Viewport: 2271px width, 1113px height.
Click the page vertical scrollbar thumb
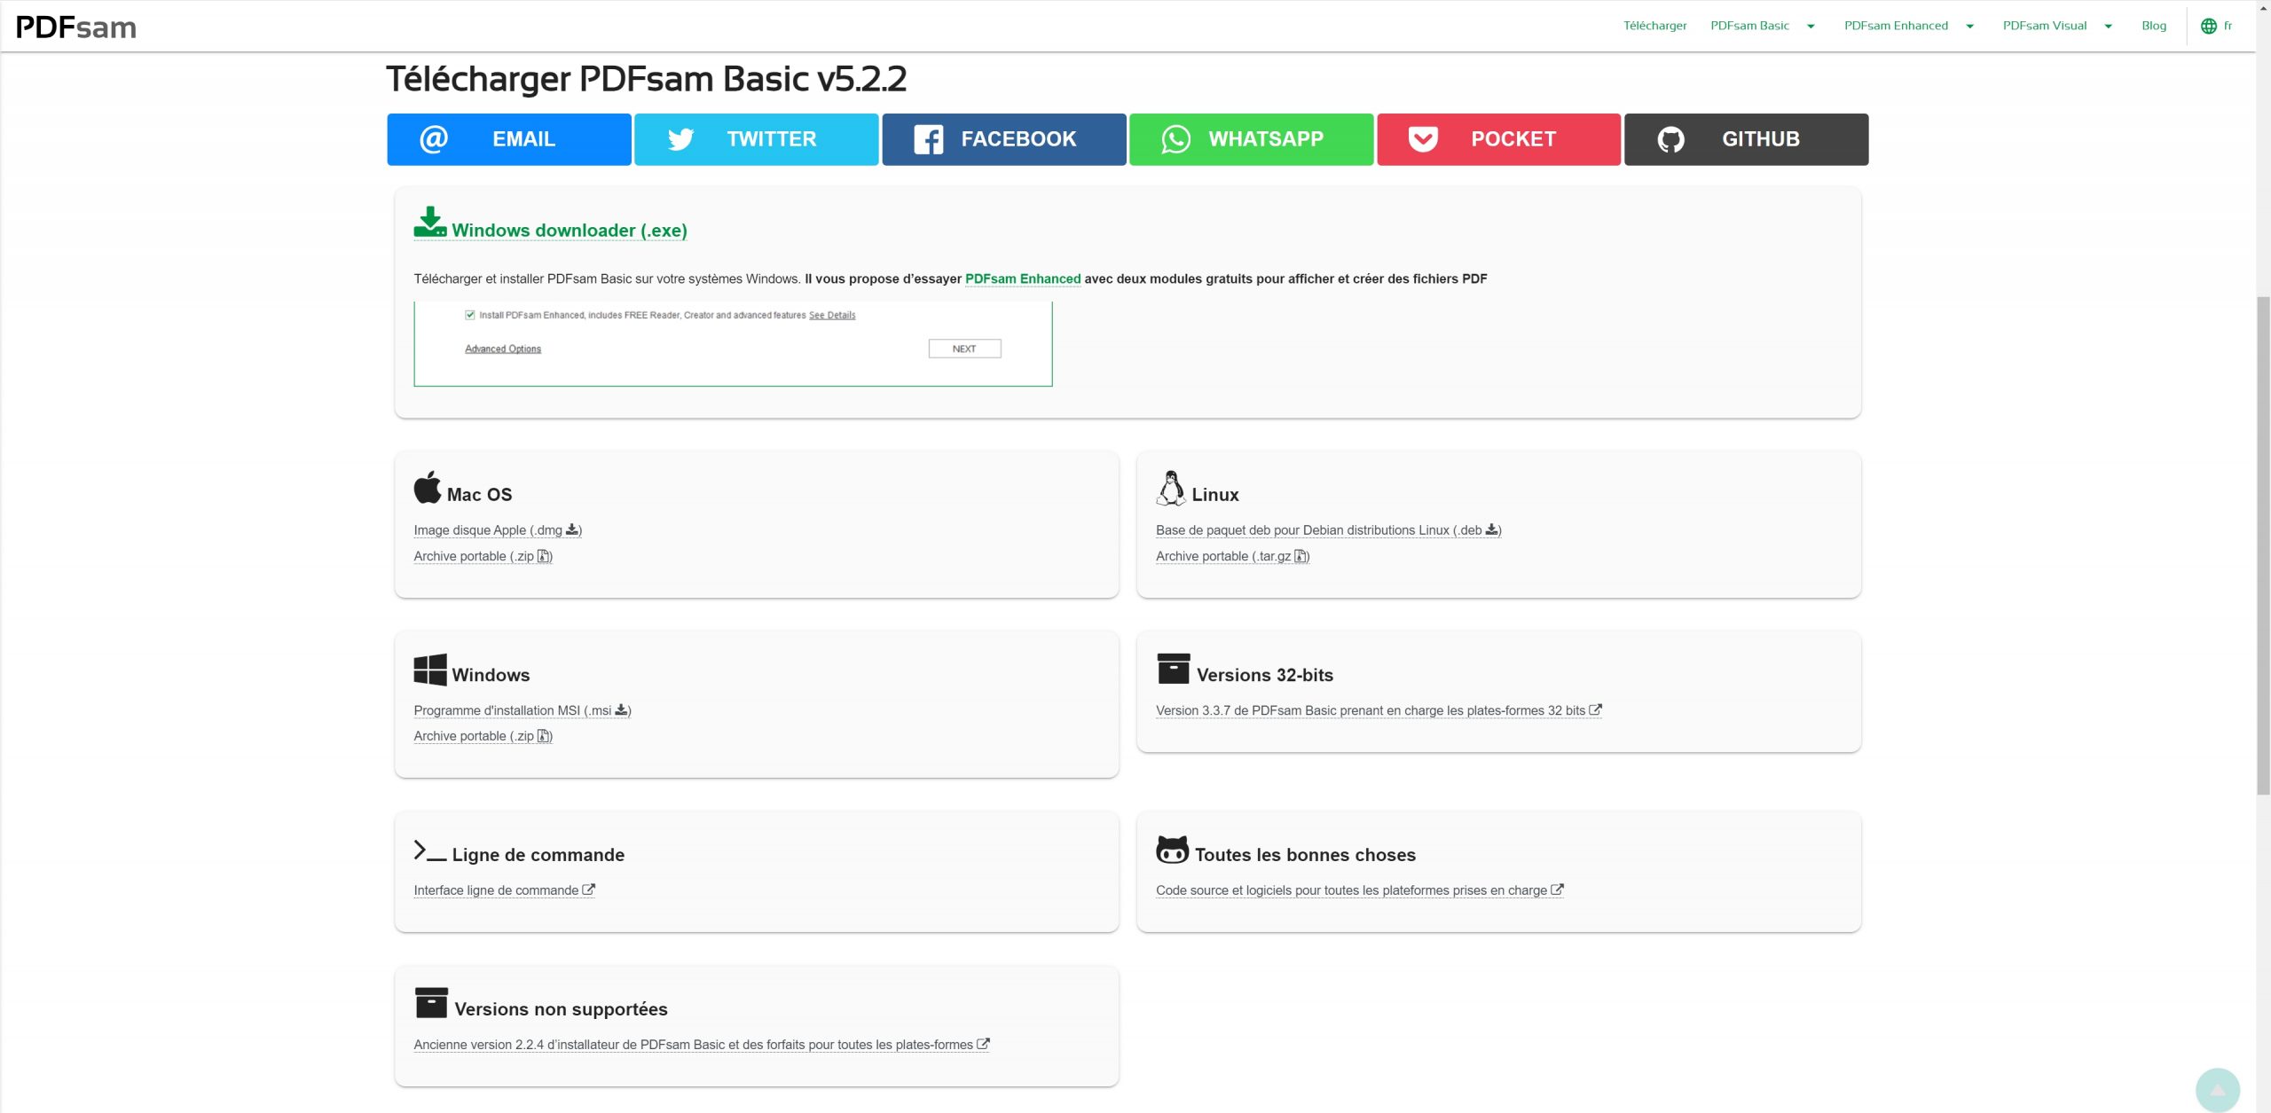coord(2263,545)
